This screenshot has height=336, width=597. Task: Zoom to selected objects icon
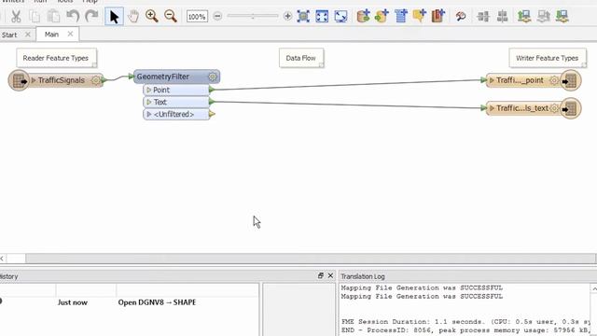point(303,17)
